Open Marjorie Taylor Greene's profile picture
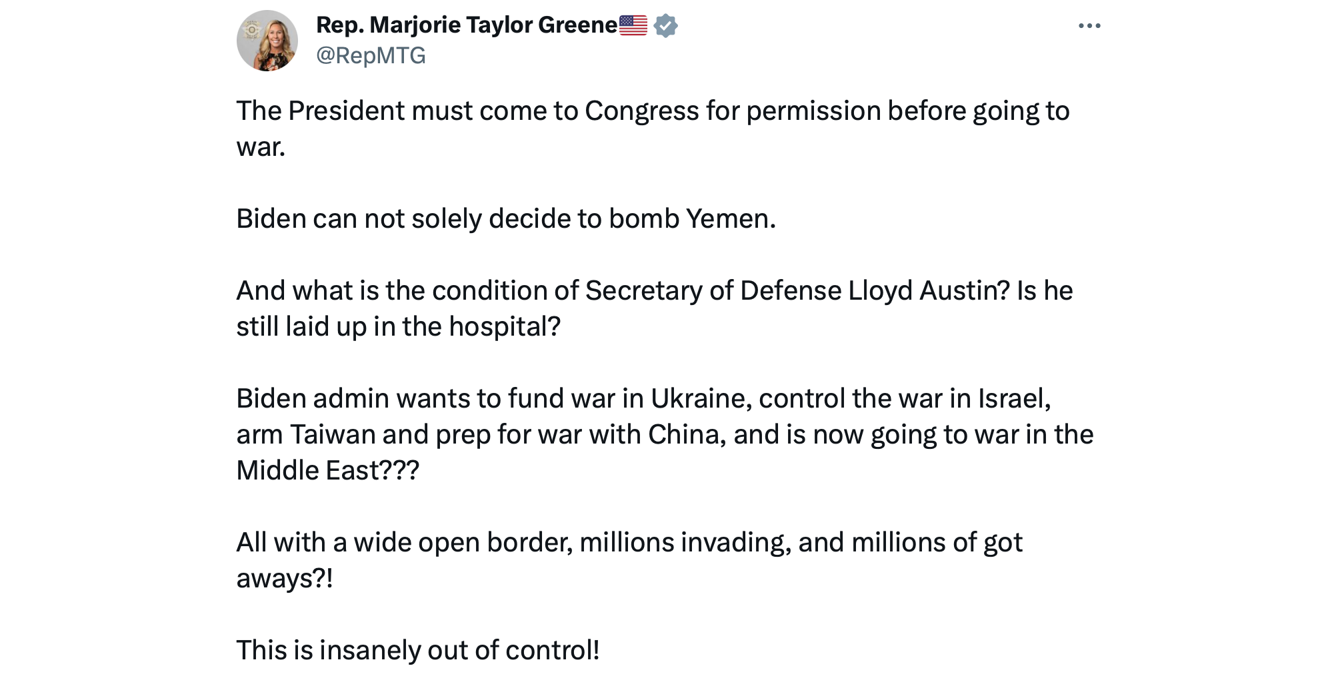Screen dimensions: 1328x674 pos(267,41)
